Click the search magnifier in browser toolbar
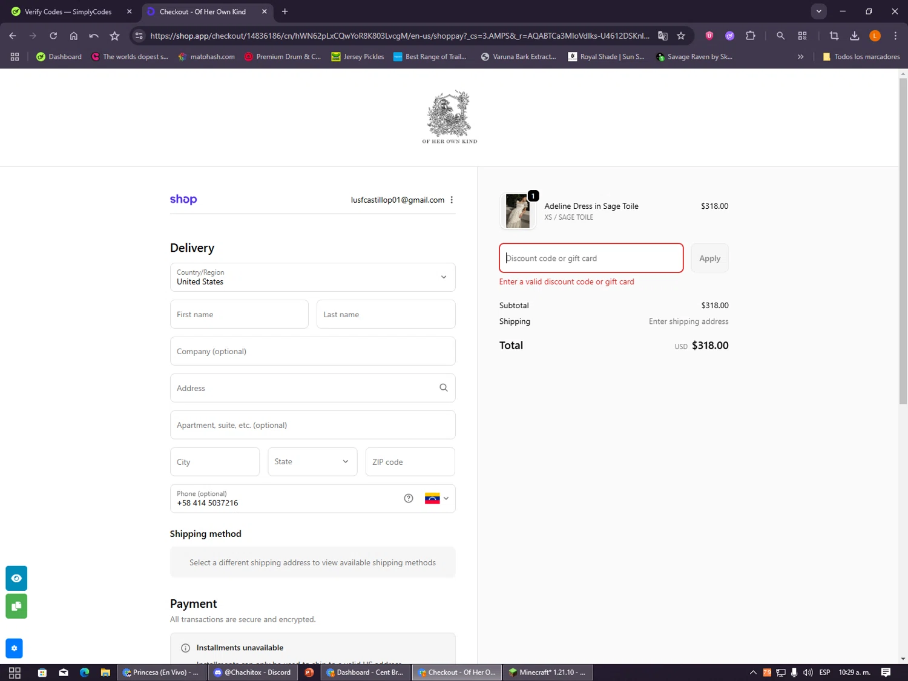Viewport: 908px width, 681px height. pyautogui.click(x=781, y=36)
